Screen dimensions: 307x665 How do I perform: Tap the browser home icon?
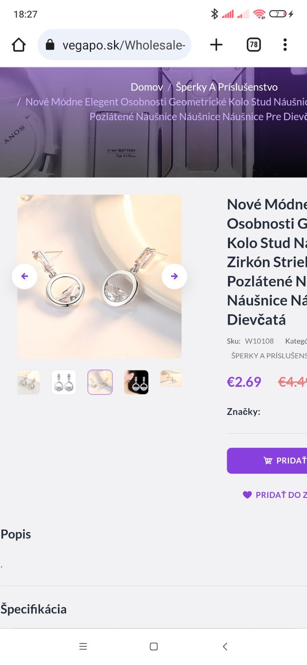coord(19,45)
